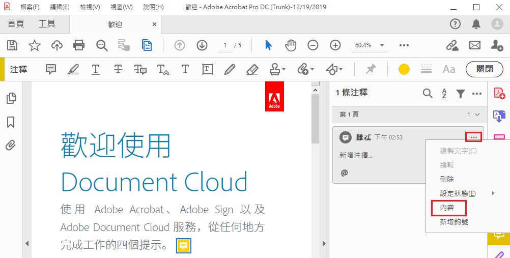
Task: Open the user profile avatar
Action: tap(497, 24)
